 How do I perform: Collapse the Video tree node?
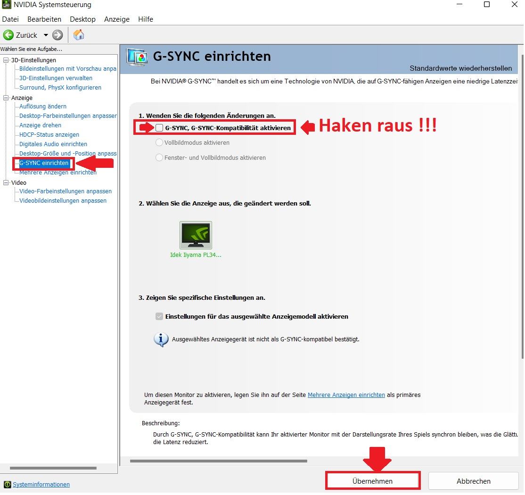tap(6, 182)
